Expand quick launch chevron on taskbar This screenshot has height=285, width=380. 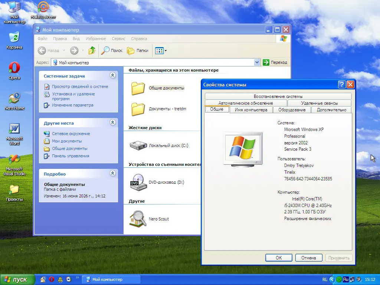tap(77, 278)
